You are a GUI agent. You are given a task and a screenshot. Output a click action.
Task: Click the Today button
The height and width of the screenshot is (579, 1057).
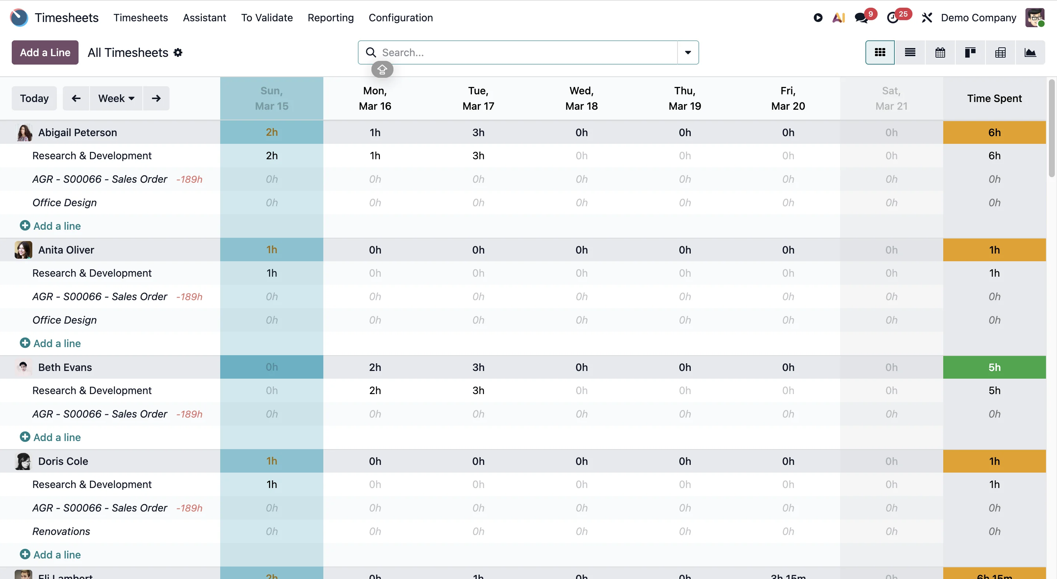click(34, 98)
